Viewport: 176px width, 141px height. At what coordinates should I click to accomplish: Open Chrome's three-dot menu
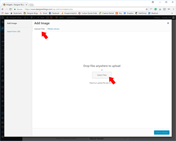click(x=173, y=9)
